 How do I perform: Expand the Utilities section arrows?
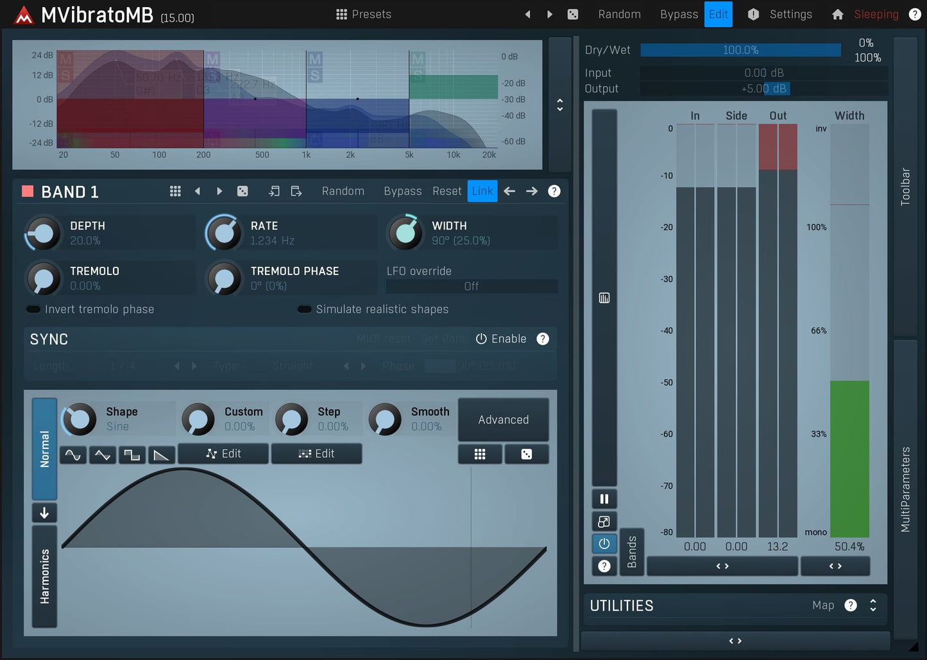872,605
